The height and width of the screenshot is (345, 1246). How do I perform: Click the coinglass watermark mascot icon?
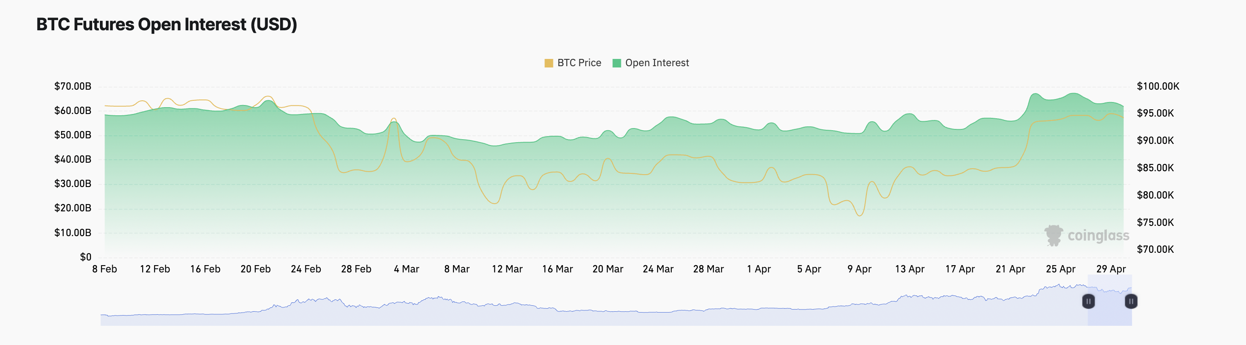(x=1053, y=236)
